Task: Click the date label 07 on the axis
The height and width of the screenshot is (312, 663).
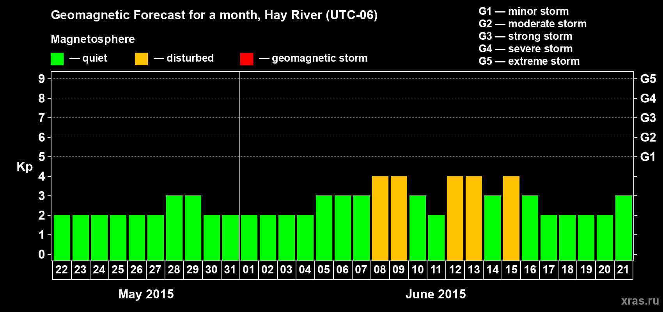Action: click(361, 270)
